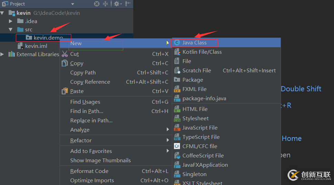334x185 pixels.
Task: Choose Copy Reference menu entry
Action: point(116,82)
